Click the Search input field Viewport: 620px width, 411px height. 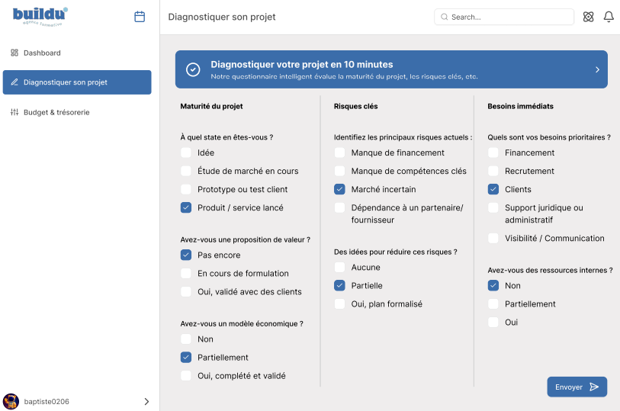coord(504,17)
